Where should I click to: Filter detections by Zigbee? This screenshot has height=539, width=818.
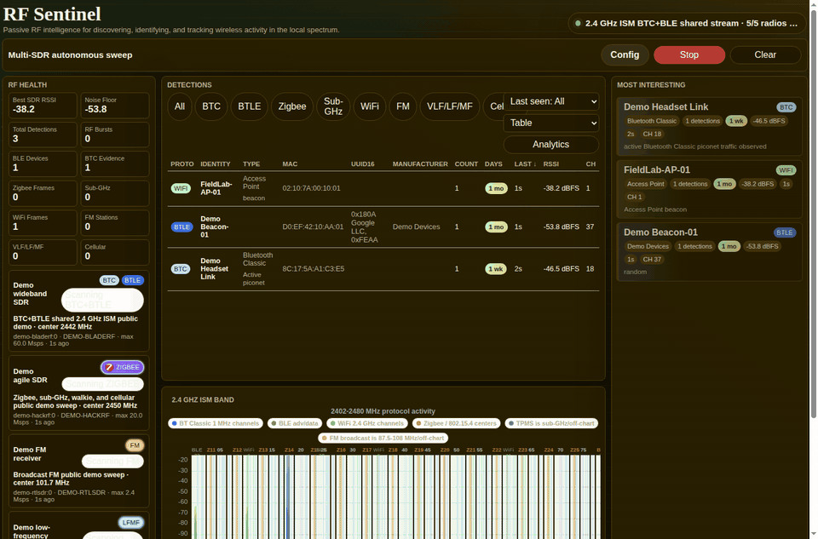(x=292, y=106)
